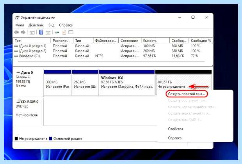
Task: Click the 260 МБ capacity cell in the list
Action: [x=149, y=51]
